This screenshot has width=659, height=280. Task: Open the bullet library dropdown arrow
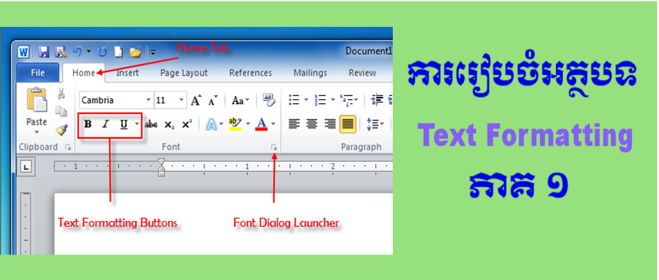[306, 100]
